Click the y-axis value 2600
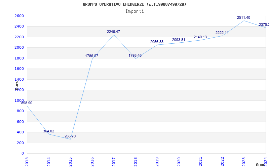This screenshot has height=168, width=269. (19, 16)
